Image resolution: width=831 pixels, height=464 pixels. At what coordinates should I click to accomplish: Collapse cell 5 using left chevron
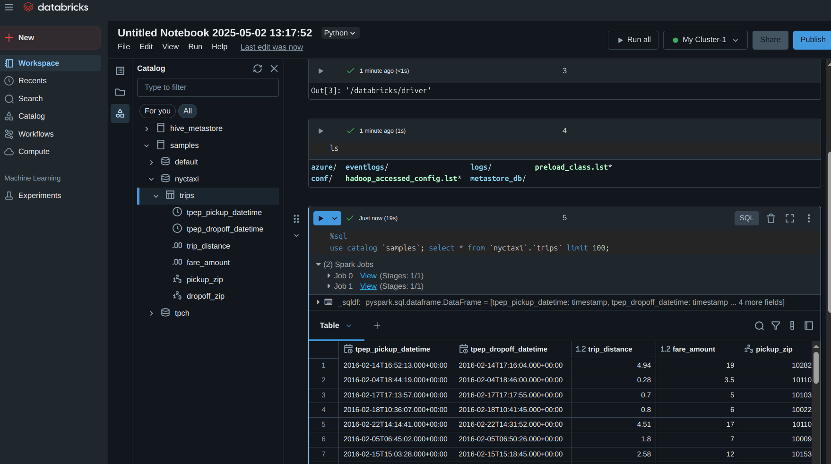click(296, 235)
